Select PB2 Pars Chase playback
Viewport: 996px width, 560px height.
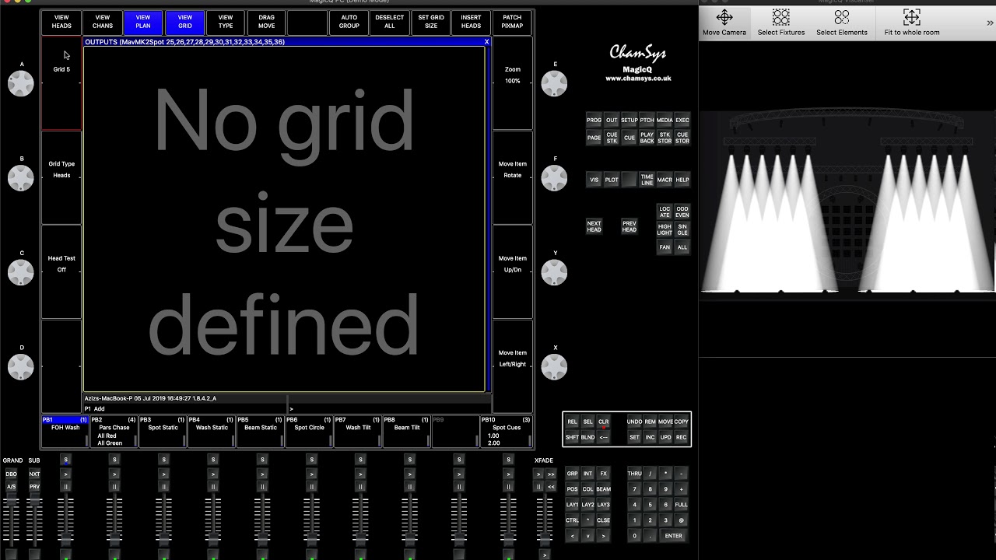[x=114, y=432]
